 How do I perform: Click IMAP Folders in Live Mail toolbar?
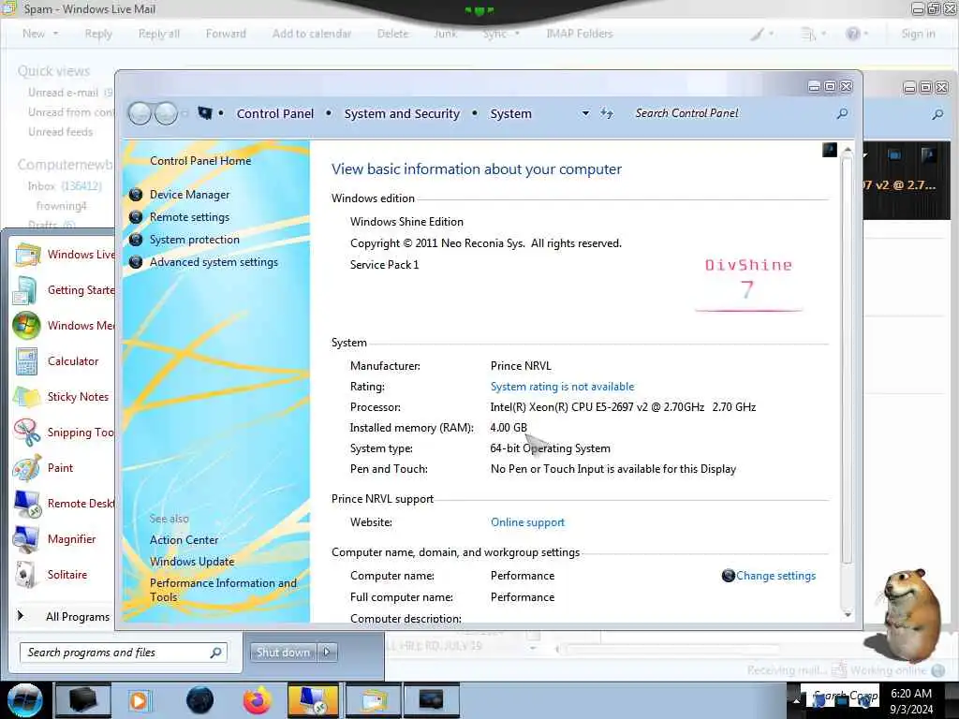[x=579, y=34]
